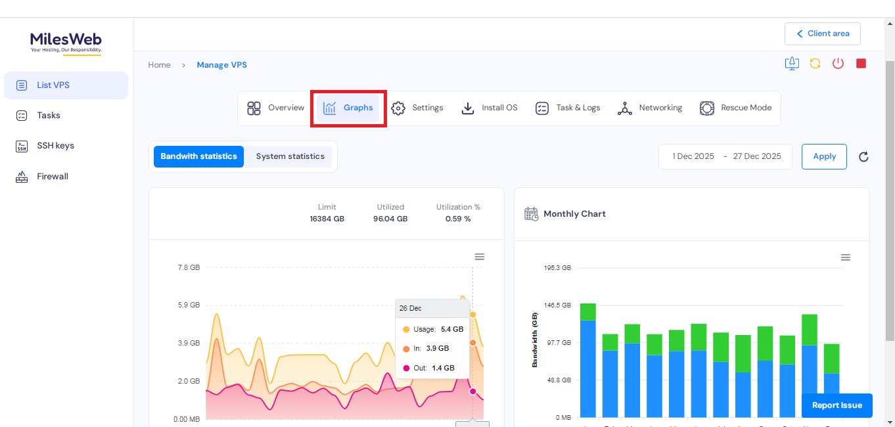
Task: Go back to Client area
Action: [822, 34]
